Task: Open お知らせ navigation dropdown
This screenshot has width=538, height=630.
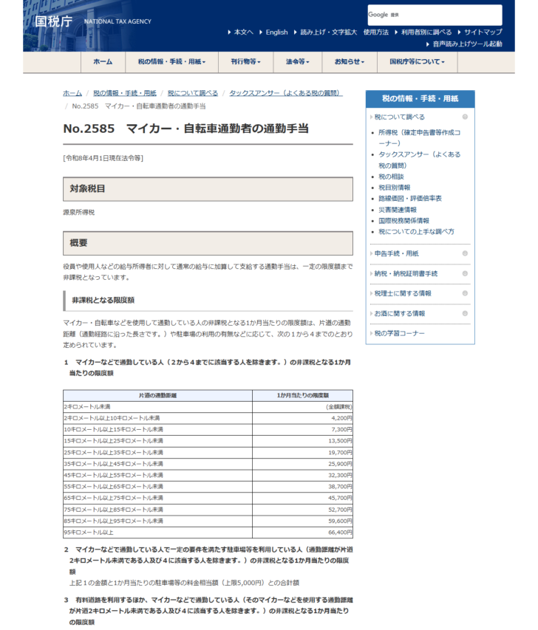Action: pos(350,62)
